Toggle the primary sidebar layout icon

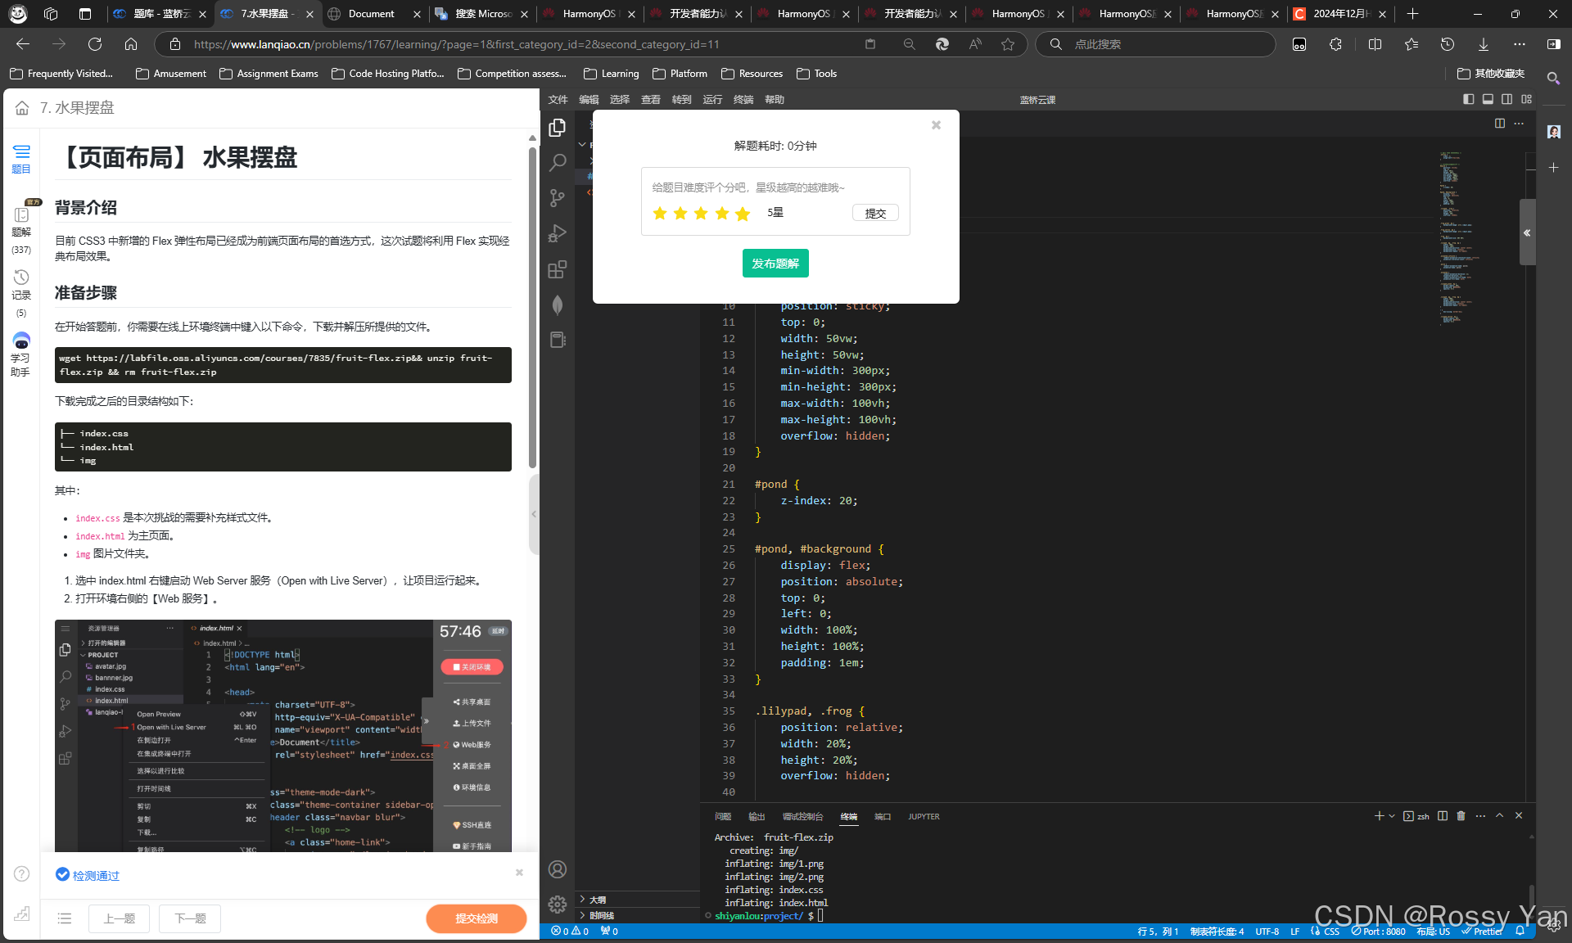click(1468, 99)
